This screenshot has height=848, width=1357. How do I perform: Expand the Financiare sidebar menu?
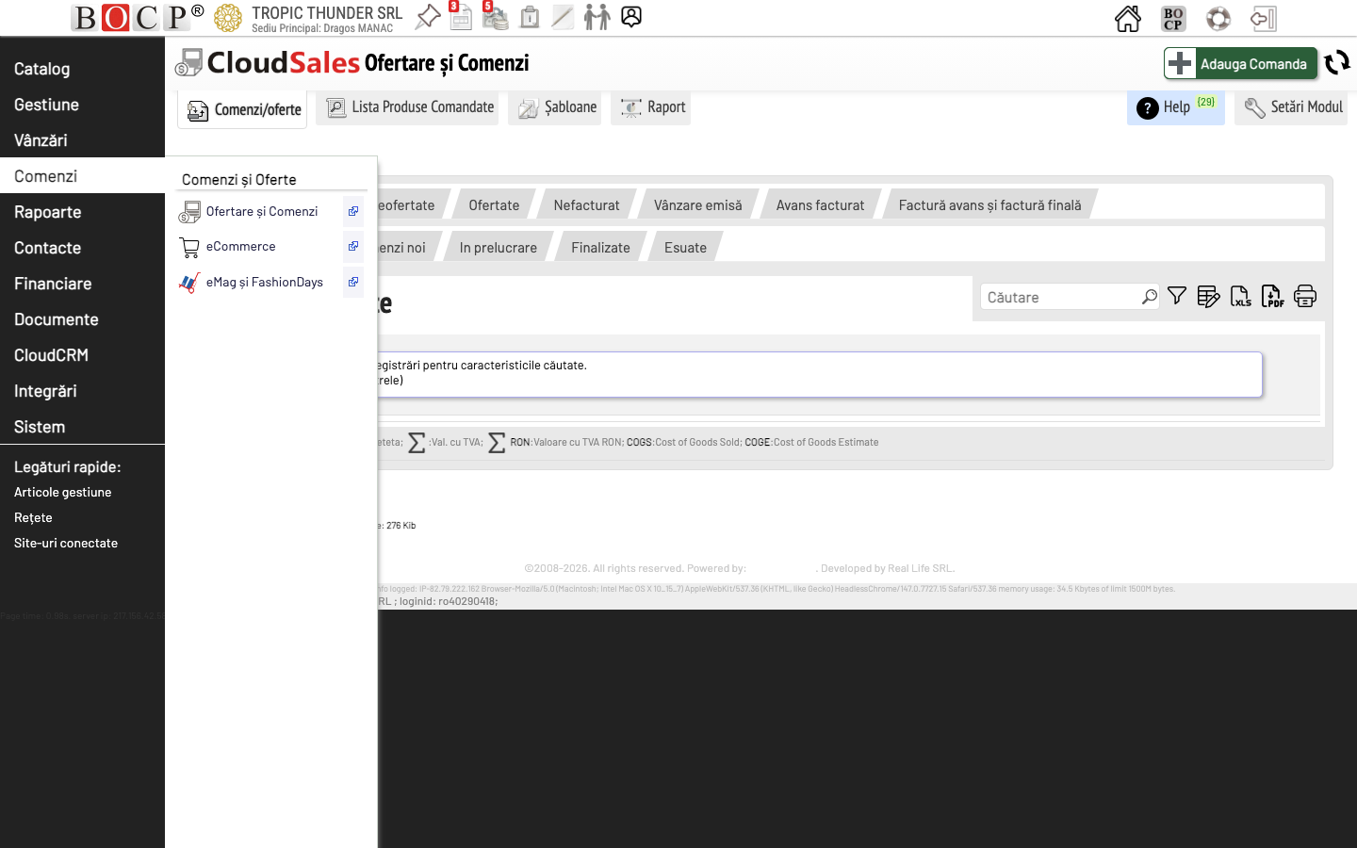pyautogui.click(x=53, y=284)
